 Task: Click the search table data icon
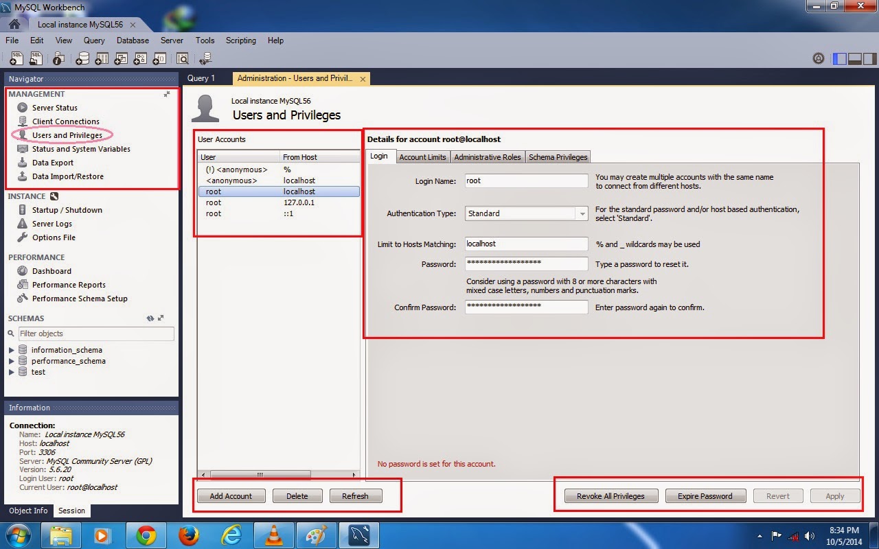(183, 59)
